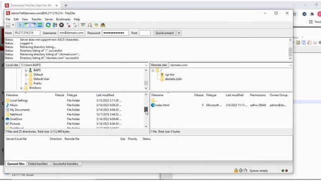Open the Edit menu
Screen dimensions: 321x181
coord(16,19)
